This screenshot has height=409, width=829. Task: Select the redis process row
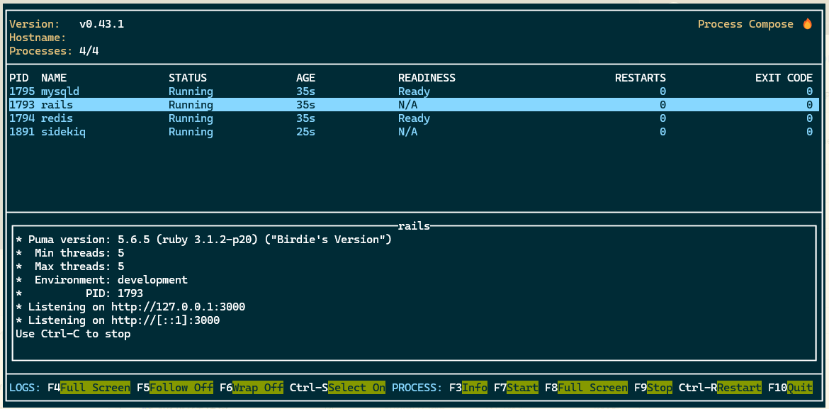[x=414, y=118]
